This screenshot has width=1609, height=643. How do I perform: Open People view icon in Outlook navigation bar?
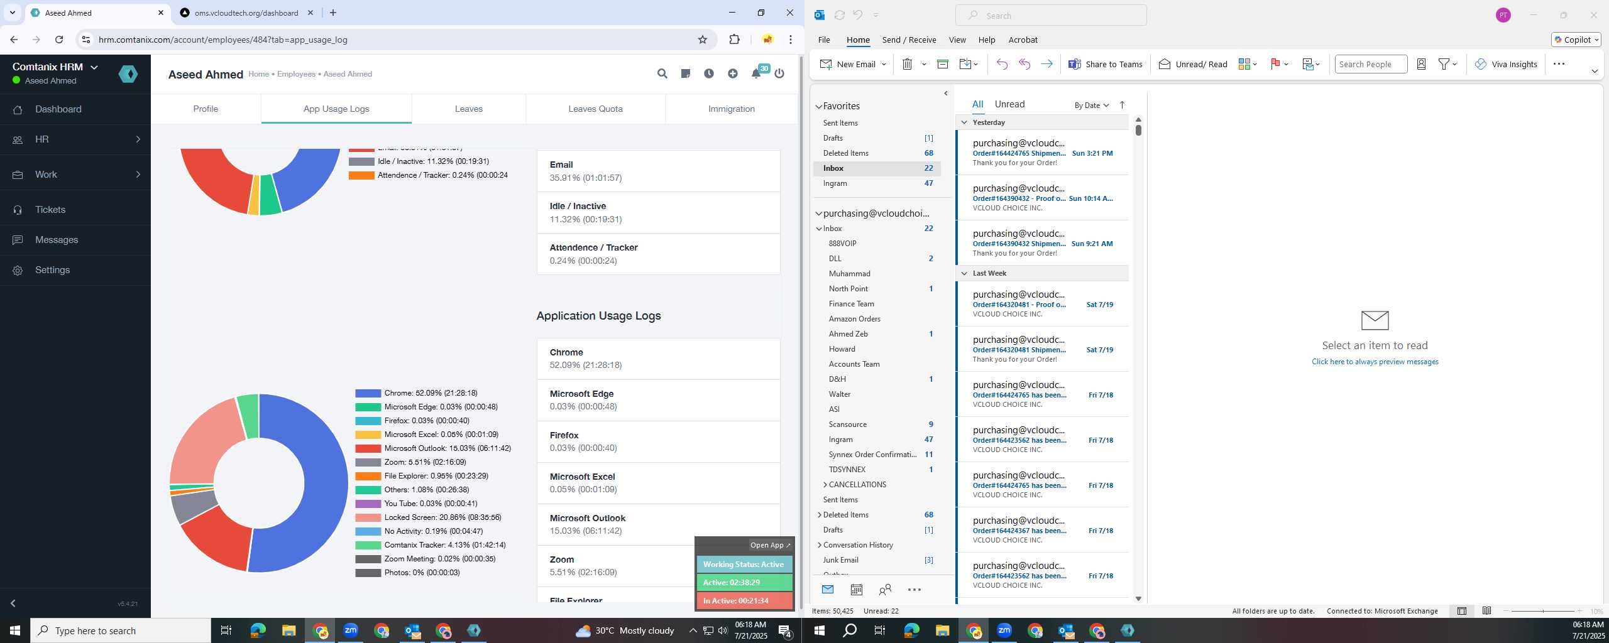coord(885,590)
